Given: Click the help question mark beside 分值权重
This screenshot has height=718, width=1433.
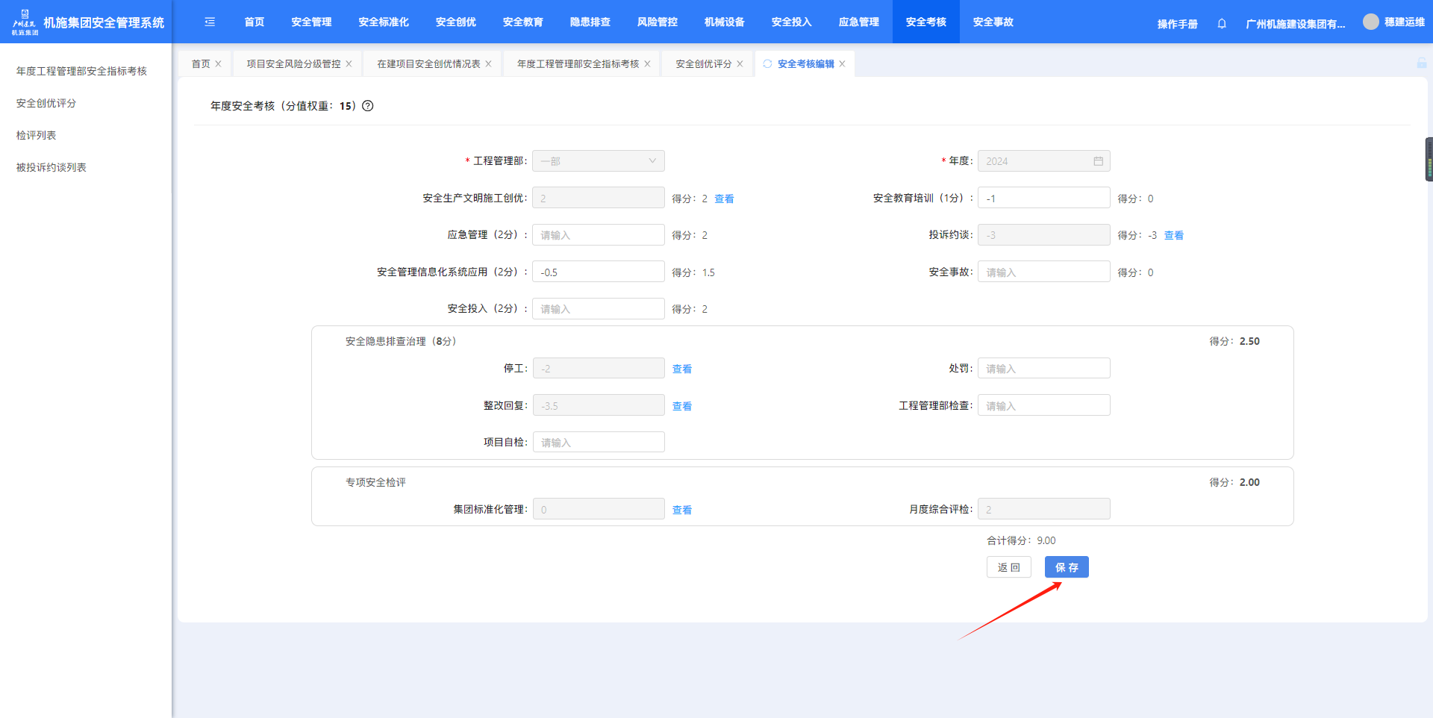Looking at the screenshot, I should pos(368,106).
